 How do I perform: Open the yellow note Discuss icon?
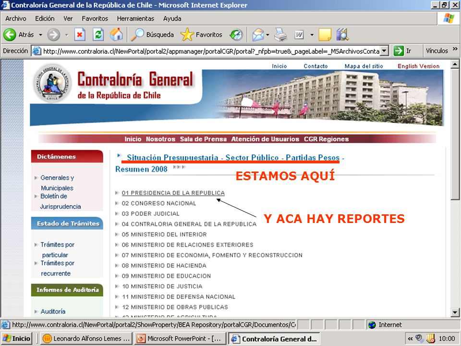click(x=325, y=35)
